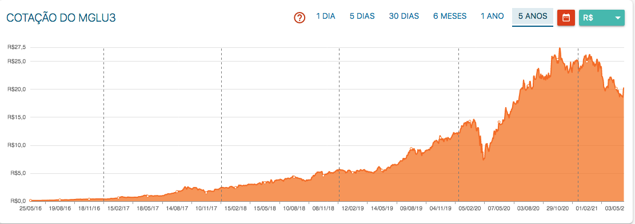The height and width of the screenshot is (224, 635).
Task: Click the R$0,0 y-axis label
Action: tap(18, 201)
